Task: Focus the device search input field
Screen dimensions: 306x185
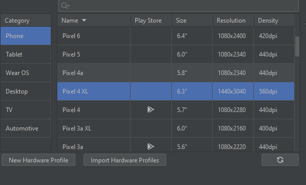Action: pyautogui.click(x=179, y=6)
